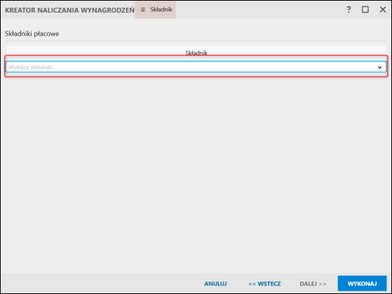Screen dimensions: 392x294
Task: Close the Kreator Naliczania Wynagrodzeń window
Action: pyautogui.click(x=383, y=10)
